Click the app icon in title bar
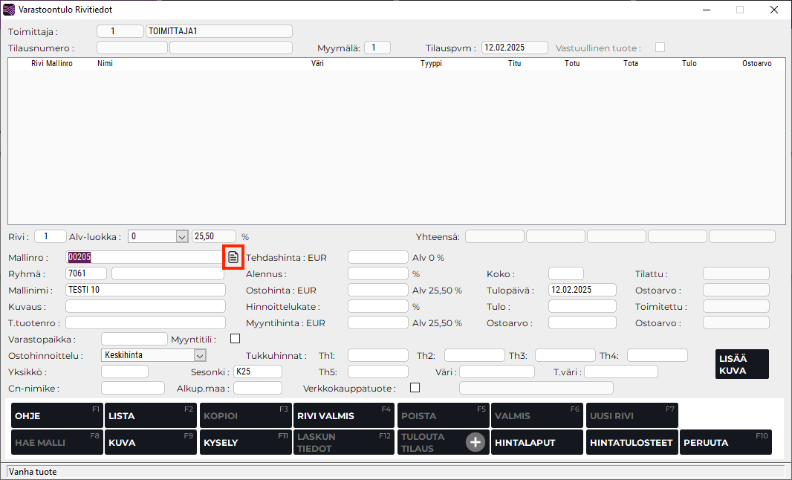This screenshot has height=480, width=792. coord(9,10)
